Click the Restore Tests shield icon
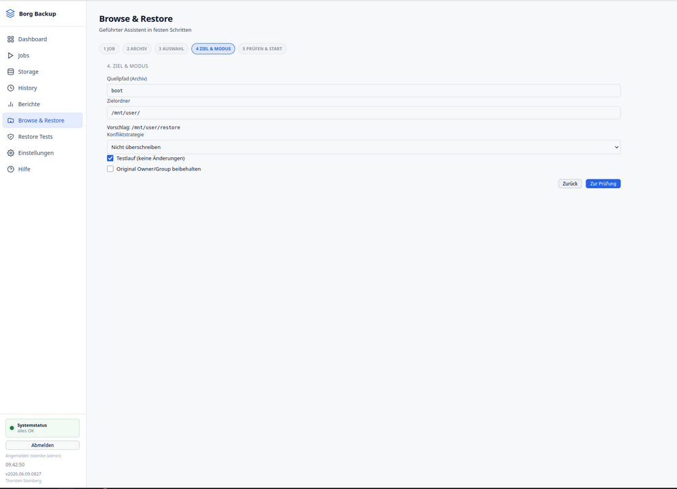The height and width of the screenshot is (489, 677). [x=11, y=137]
